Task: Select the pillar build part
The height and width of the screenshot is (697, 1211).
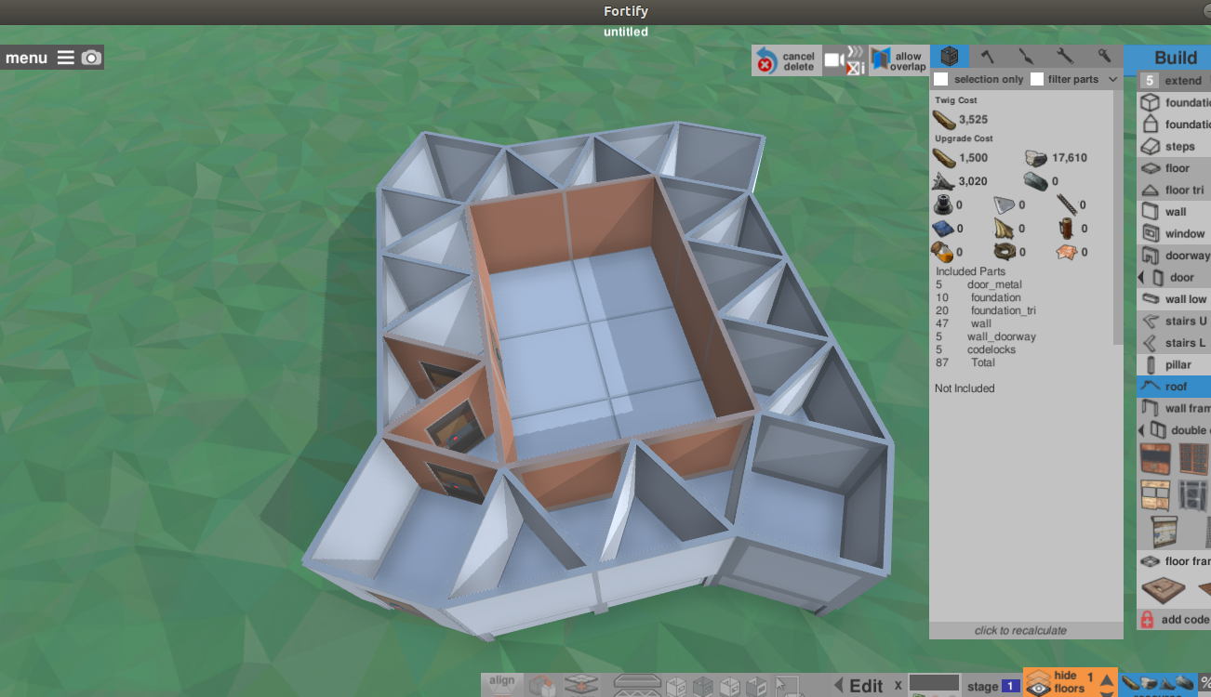Action: pyautogui.click(x=1174, y=365)
